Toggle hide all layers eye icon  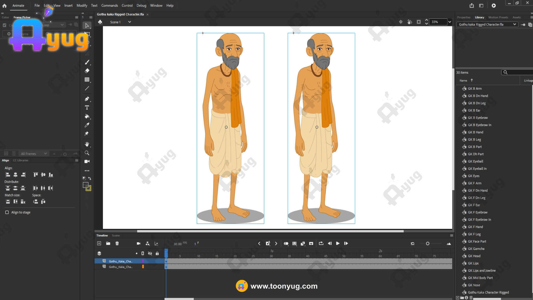[150, 253]
